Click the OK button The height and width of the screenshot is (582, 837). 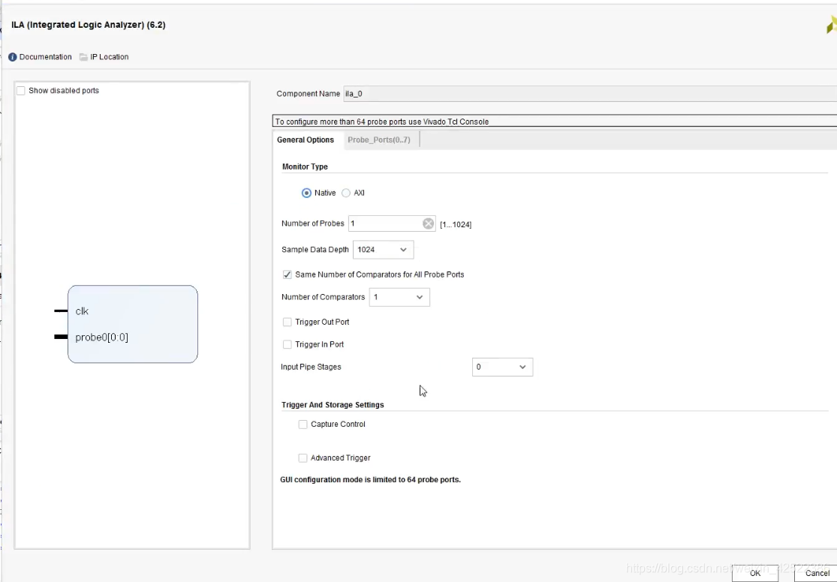(754, 573)
